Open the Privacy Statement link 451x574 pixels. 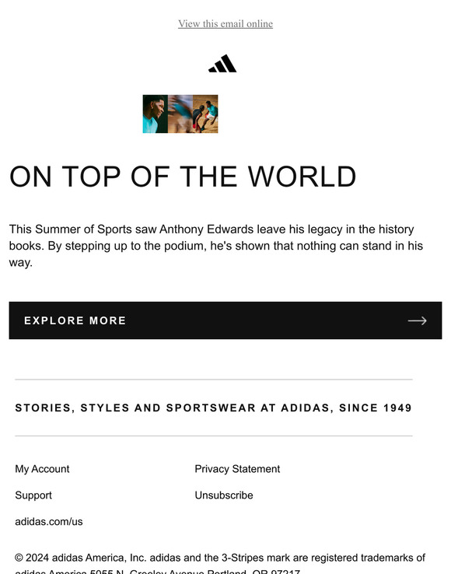pos(237,469)
